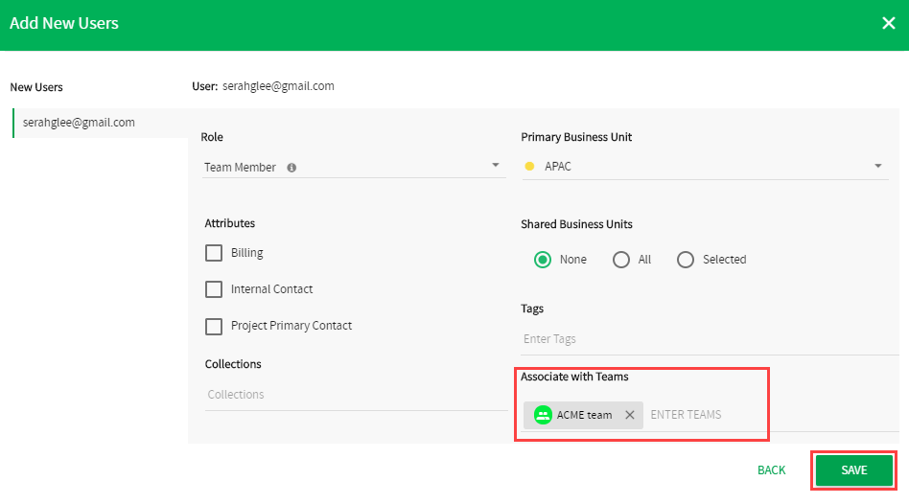Image resolution: width=909 pixels, height=504 pixels.
Task: Click the Primary Business Unit label
Action: coord(576,137)
